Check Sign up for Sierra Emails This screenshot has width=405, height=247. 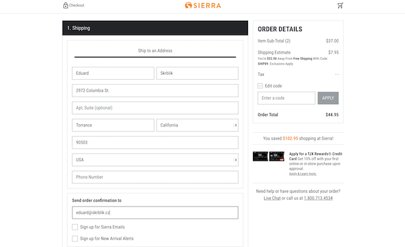click(x=75, y=227)
